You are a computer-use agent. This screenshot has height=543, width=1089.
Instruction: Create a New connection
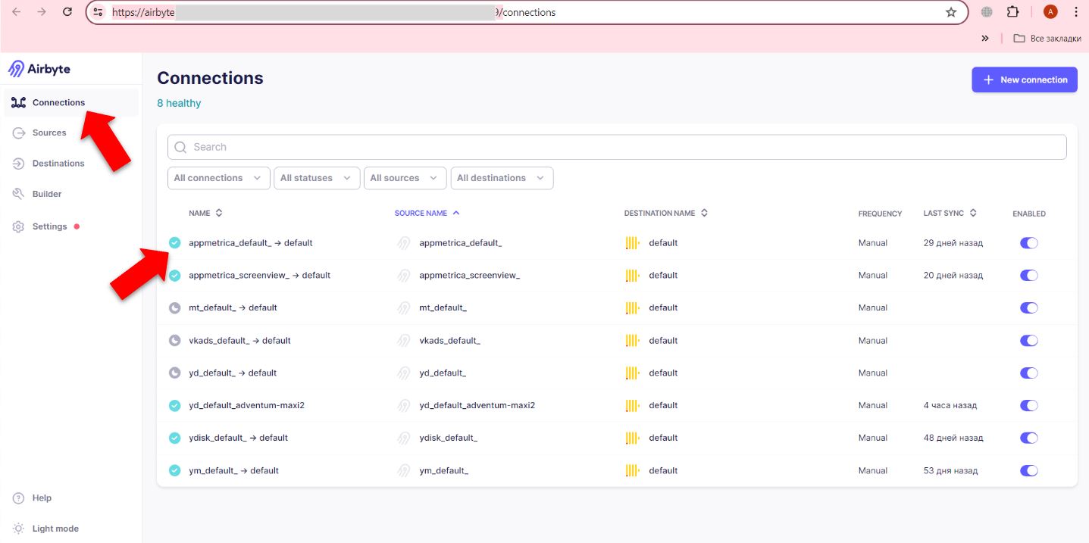1025,80
